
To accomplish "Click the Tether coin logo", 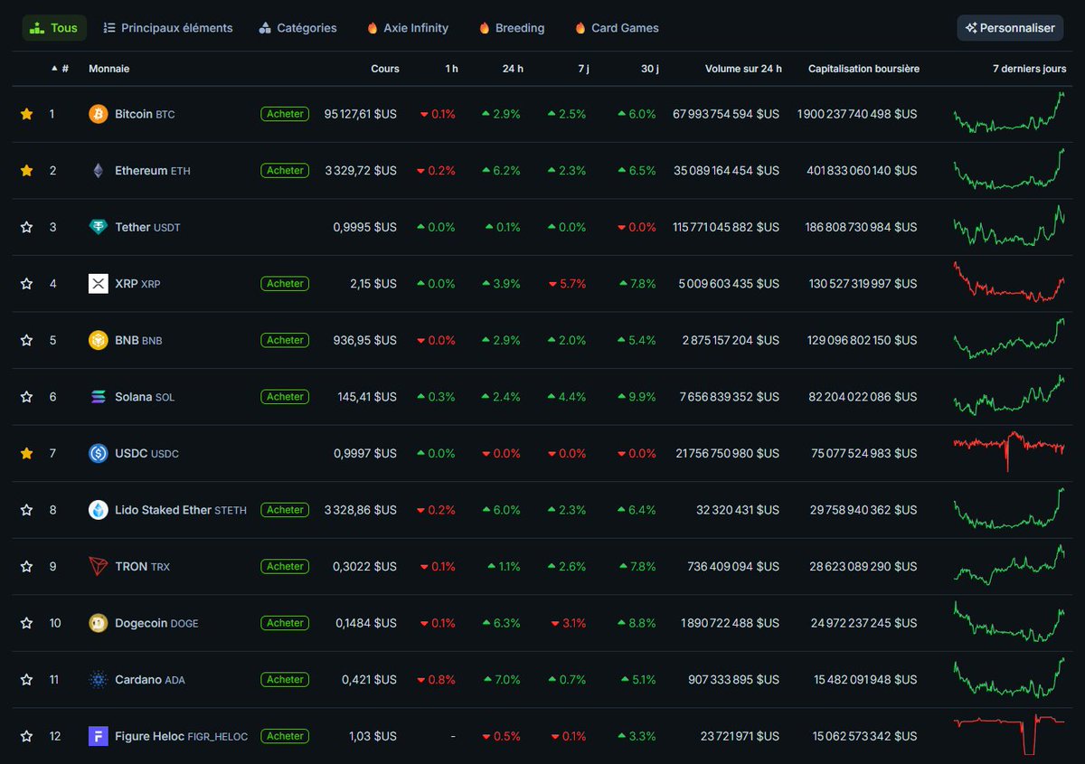I will click(x=98, y=227).
